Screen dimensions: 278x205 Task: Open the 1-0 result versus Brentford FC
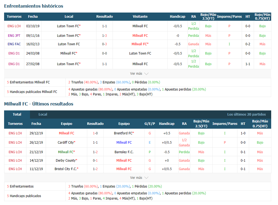95,133
